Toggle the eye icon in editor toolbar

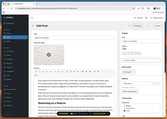tap(36, 75)
